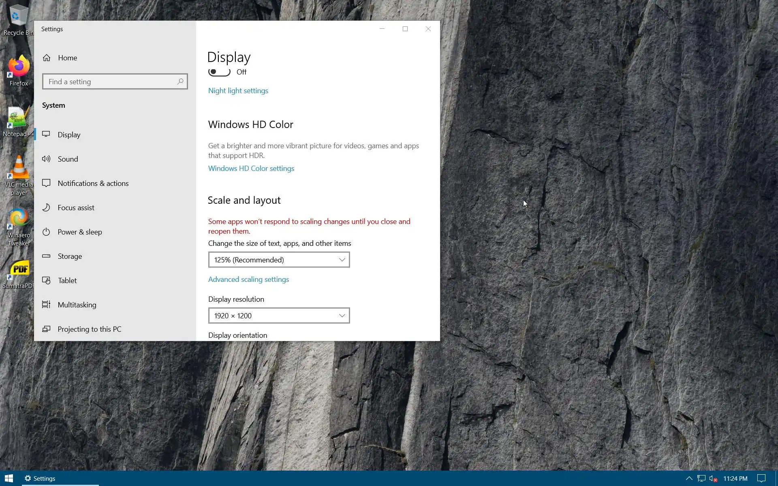Click the Home icon in the sidebar
The image size is (778, 486).
click(x=47, y=58)
